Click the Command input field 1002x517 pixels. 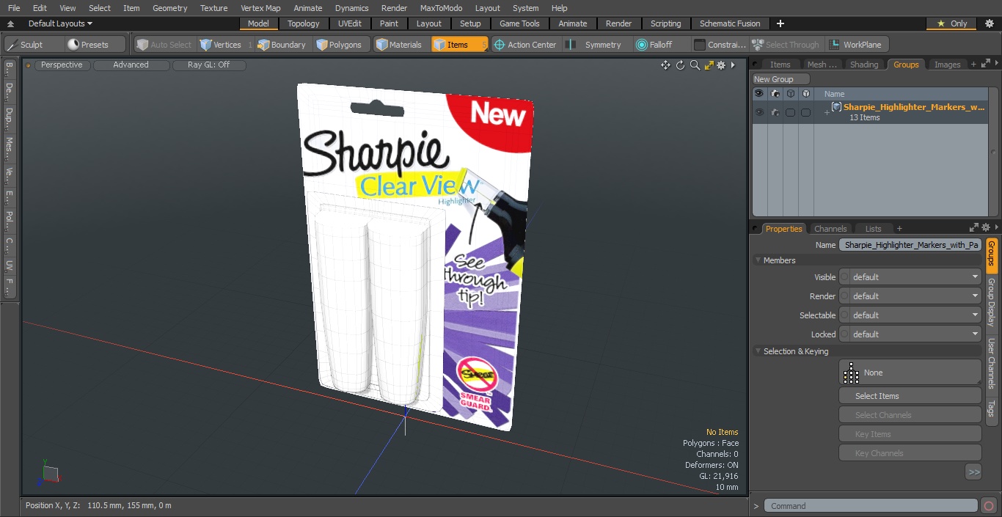point(871,506)
